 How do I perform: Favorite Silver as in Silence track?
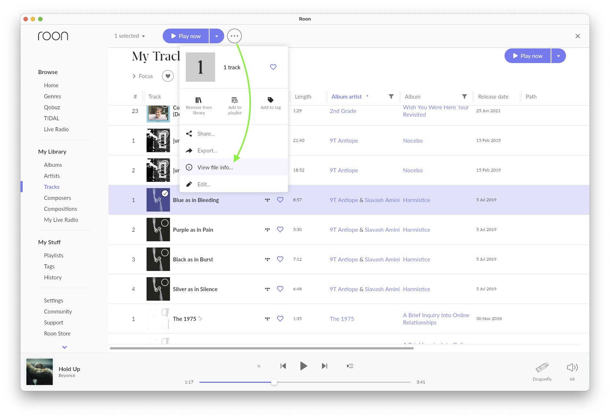(280, 289)
